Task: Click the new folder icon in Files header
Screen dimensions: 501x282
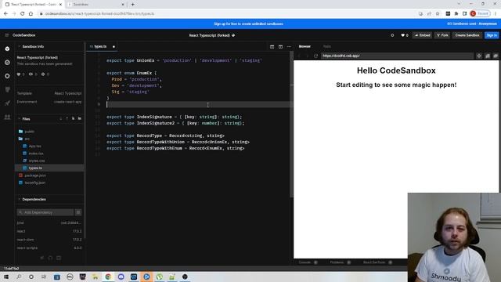Action: 80,118
